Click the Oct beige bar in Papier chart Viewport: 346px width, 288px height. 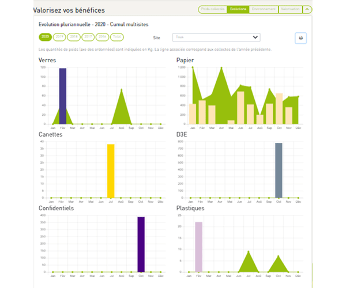(279, 109)
